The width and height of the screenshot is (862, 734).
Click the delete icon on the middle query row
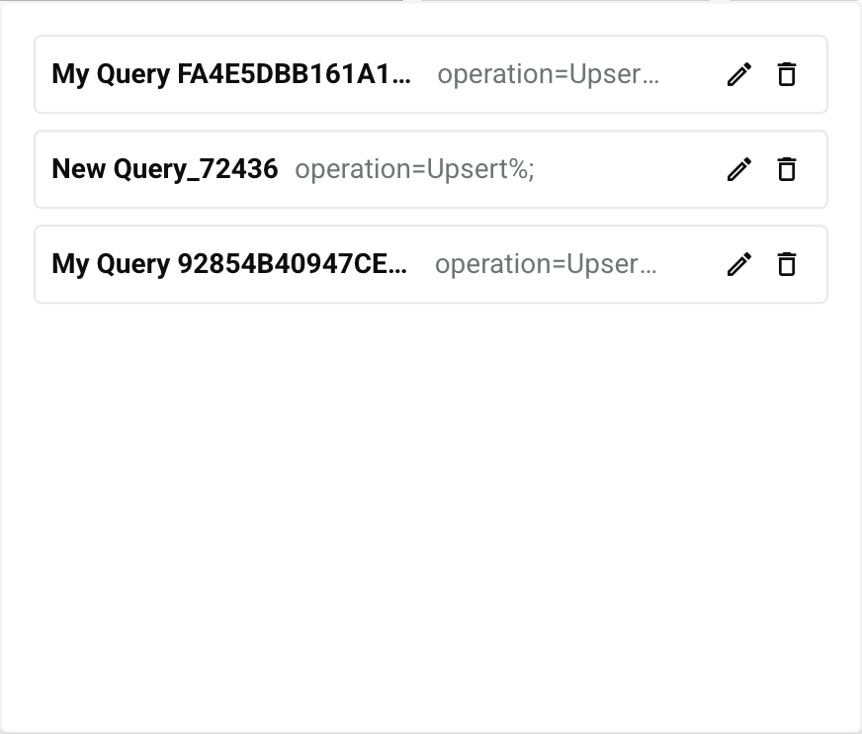[x=786, y=169]
